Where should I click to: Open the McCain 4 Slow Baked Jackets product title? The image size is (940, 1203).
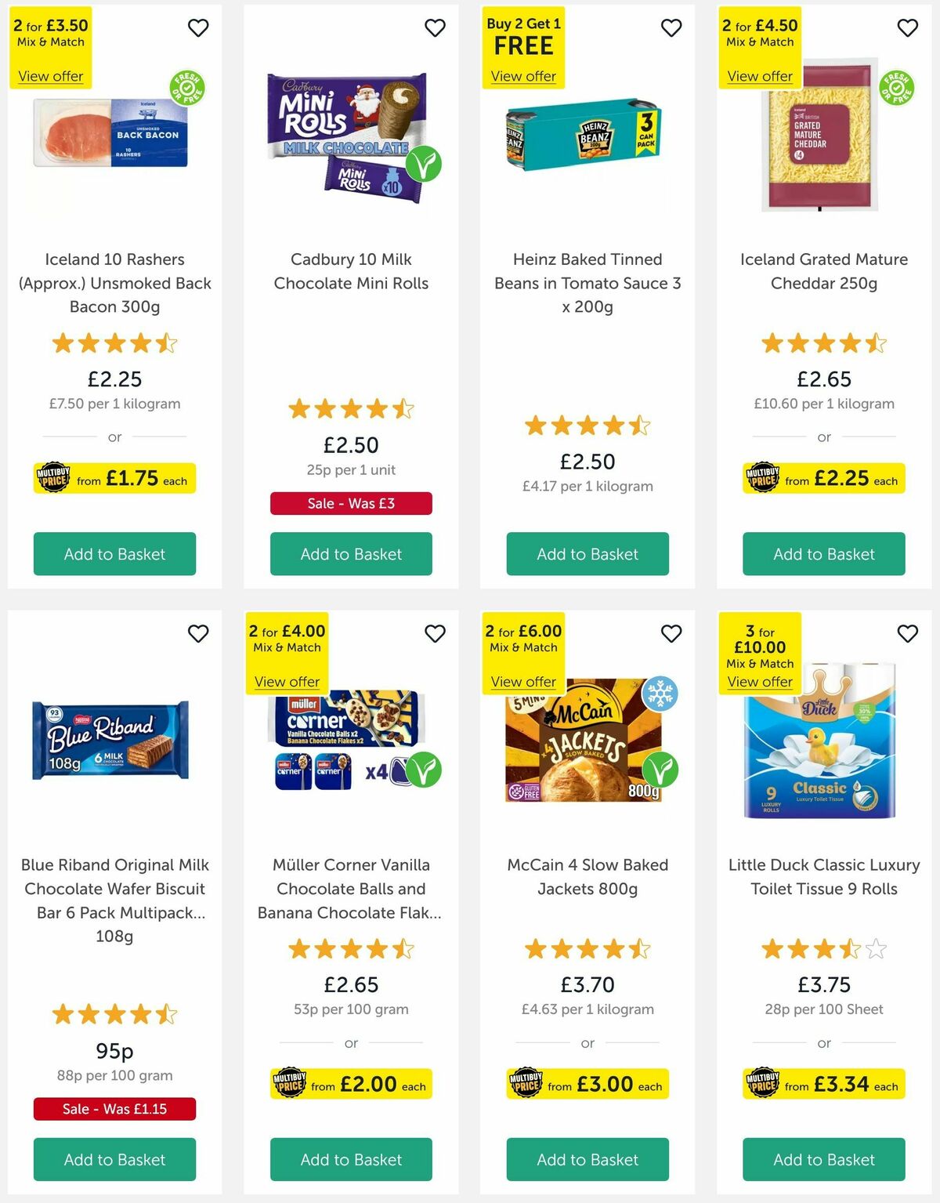coord(587,877)
